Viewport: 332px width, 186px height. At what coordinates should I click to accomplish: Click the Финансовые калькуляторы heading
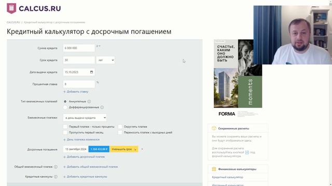(x=237, y=169)
